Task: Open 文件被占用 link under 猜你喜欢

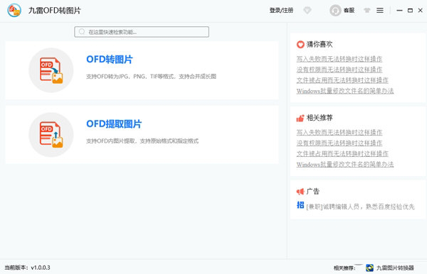Action: coord(342,80)
